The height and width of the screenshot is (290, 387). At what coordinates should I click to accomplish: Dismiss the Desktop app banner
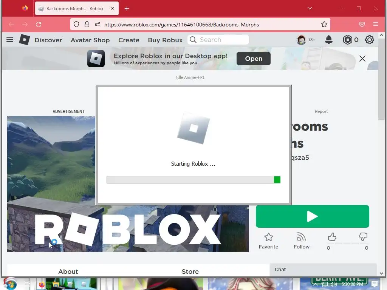[x=362, y=59]
